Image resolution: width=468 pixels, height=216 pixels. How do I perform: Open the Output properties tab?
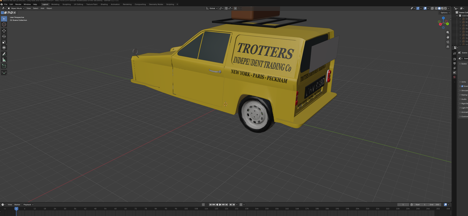tap(454, 64)
